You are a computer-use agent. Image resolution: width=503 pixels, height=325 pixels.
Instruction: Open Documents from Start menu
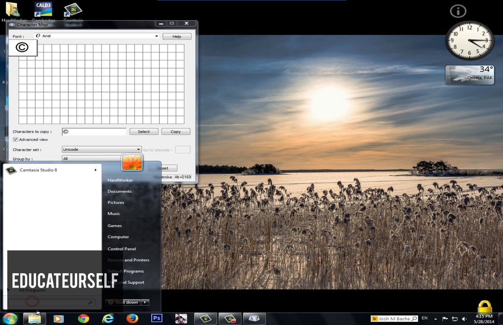[119, 191]
